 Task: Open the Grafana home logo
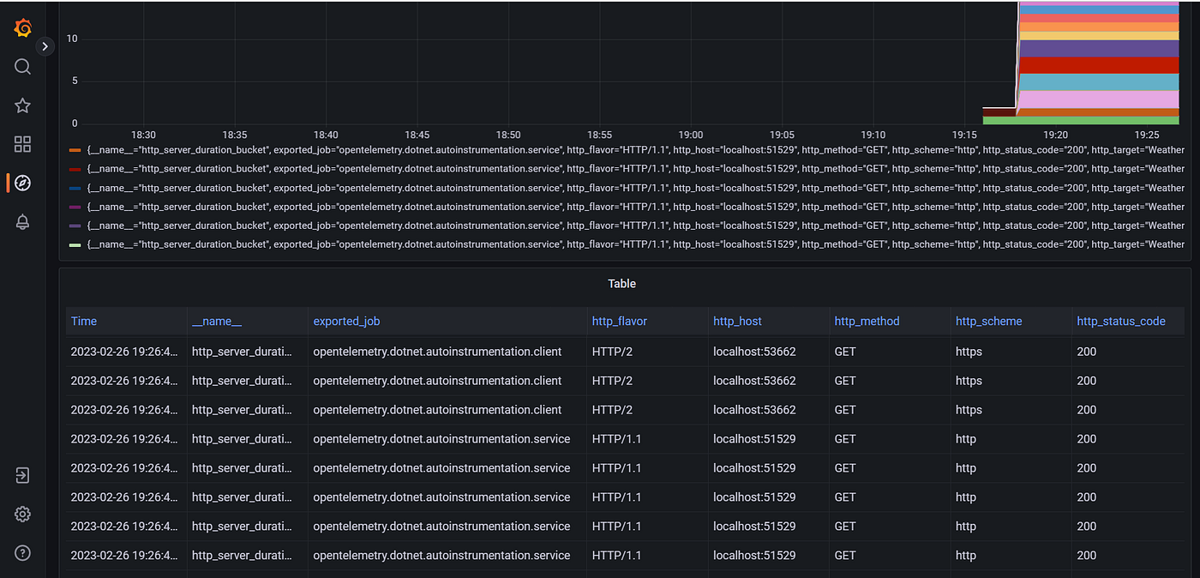coord(23,27)
